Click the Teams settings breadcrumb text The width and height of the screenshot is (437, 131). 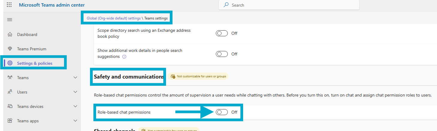click(x=156, y=18)
